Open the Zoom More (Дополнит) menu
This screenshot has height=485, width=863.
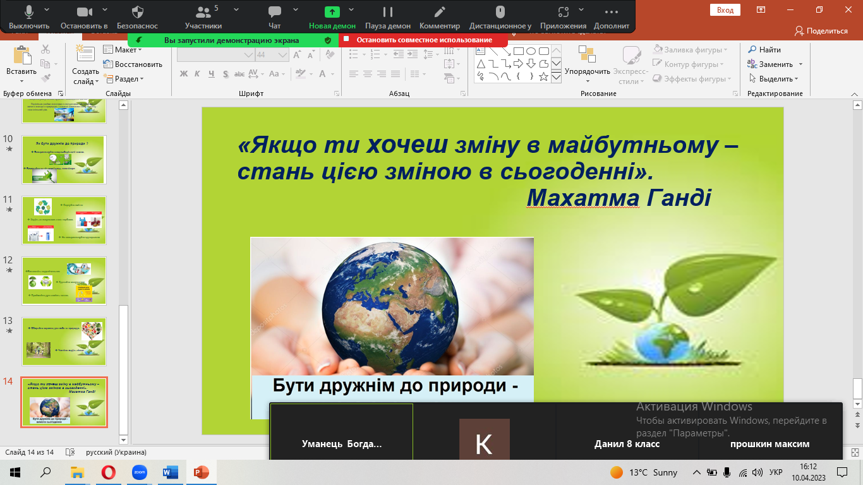(x=611, y=12)
